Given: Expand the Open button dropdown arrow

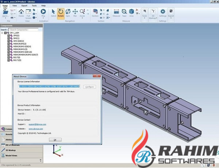Looking at the screenshot, I should [5, 18].
